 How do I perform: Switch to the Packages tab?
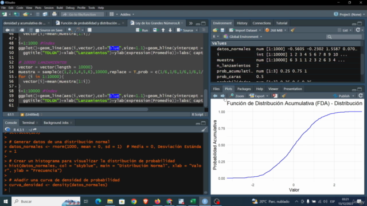click(244, 89)
